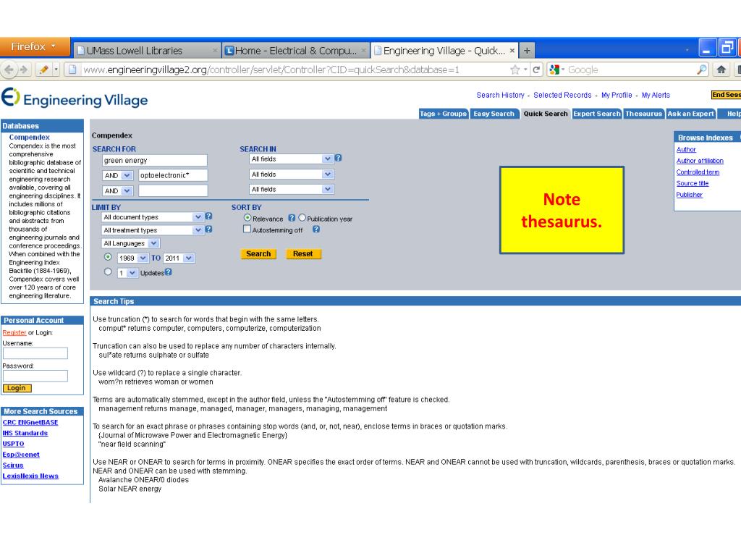Open CRC ENGnetBASE link
Screen dimensions: 741x556
[30, 422]
